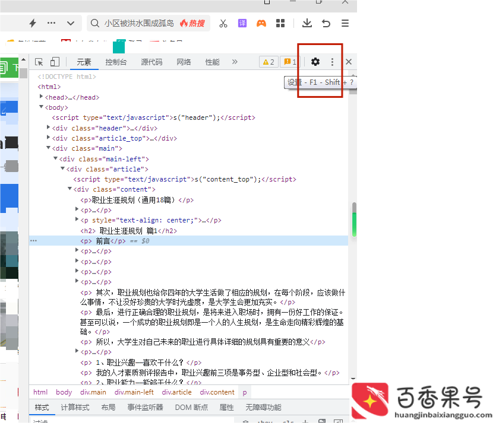The height and width of the screenshot is (423, 499).
Task: Click div.content in the breadcrumb bar
Action: pyautogui.click(x=217, y=392)
